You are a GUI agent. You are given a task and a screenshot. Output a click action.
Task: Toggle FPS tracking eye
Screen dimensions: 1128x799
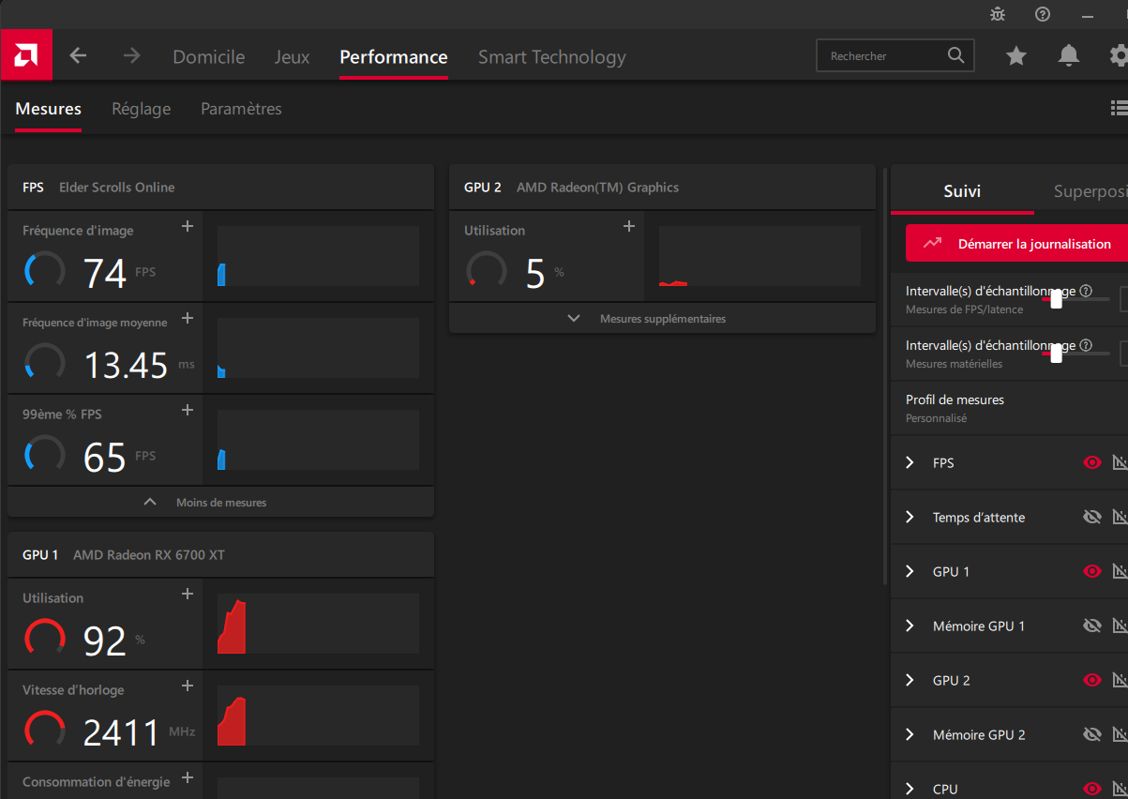point(1091,462)
